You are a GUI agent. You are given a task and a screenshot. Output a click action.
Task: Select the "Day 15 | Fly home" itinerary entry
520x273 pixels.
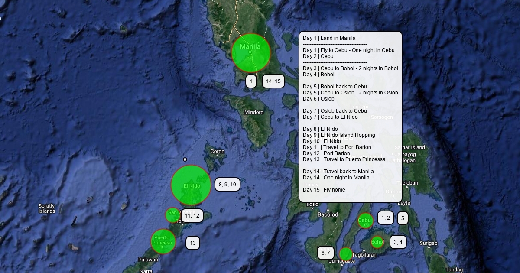(x=324, y=190)
